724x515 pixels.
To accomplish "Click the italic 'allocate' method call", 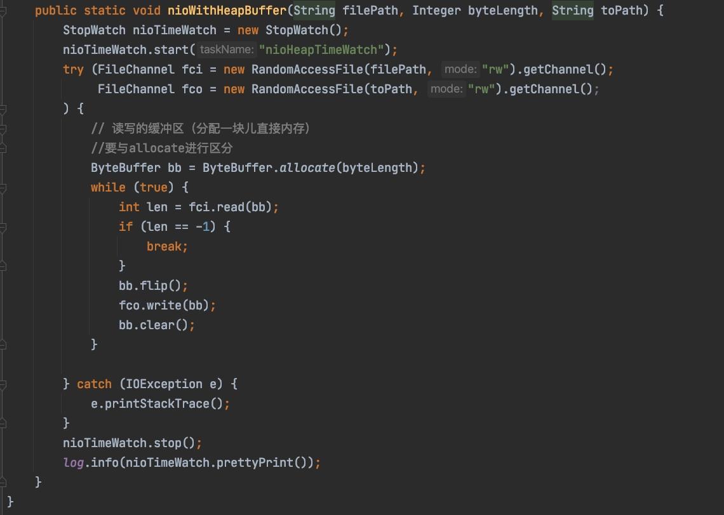I will click(x=307, y=168).
